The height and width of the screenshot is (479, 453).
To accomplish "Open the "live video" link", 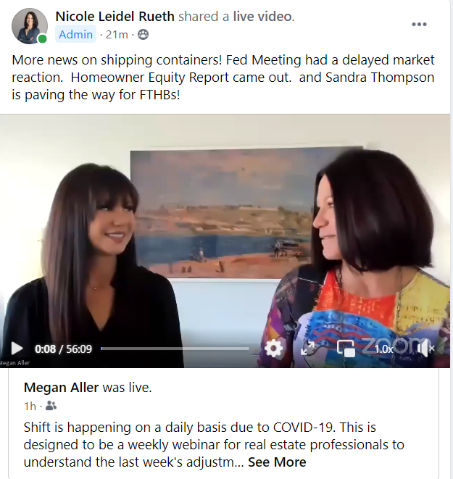I will 262,17.
